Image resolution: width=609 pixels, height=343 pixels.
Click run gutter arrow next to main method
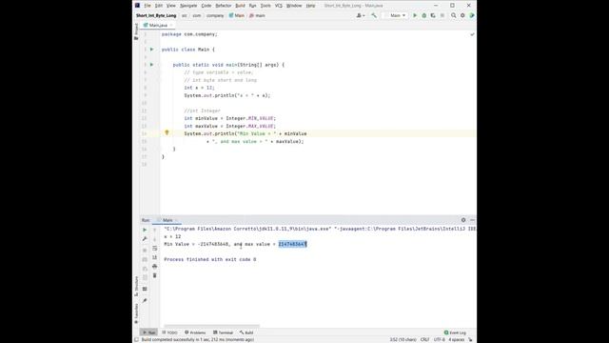152,65
